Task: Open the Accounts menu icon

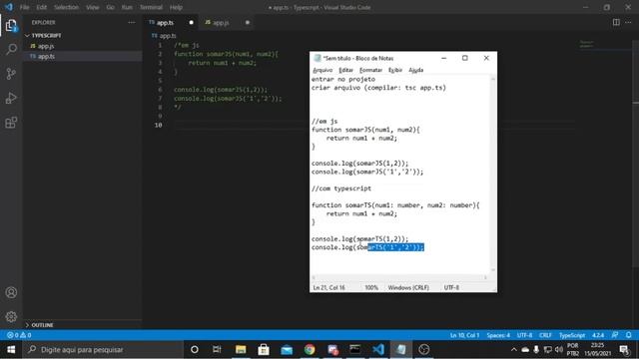Action: (11, 292)
